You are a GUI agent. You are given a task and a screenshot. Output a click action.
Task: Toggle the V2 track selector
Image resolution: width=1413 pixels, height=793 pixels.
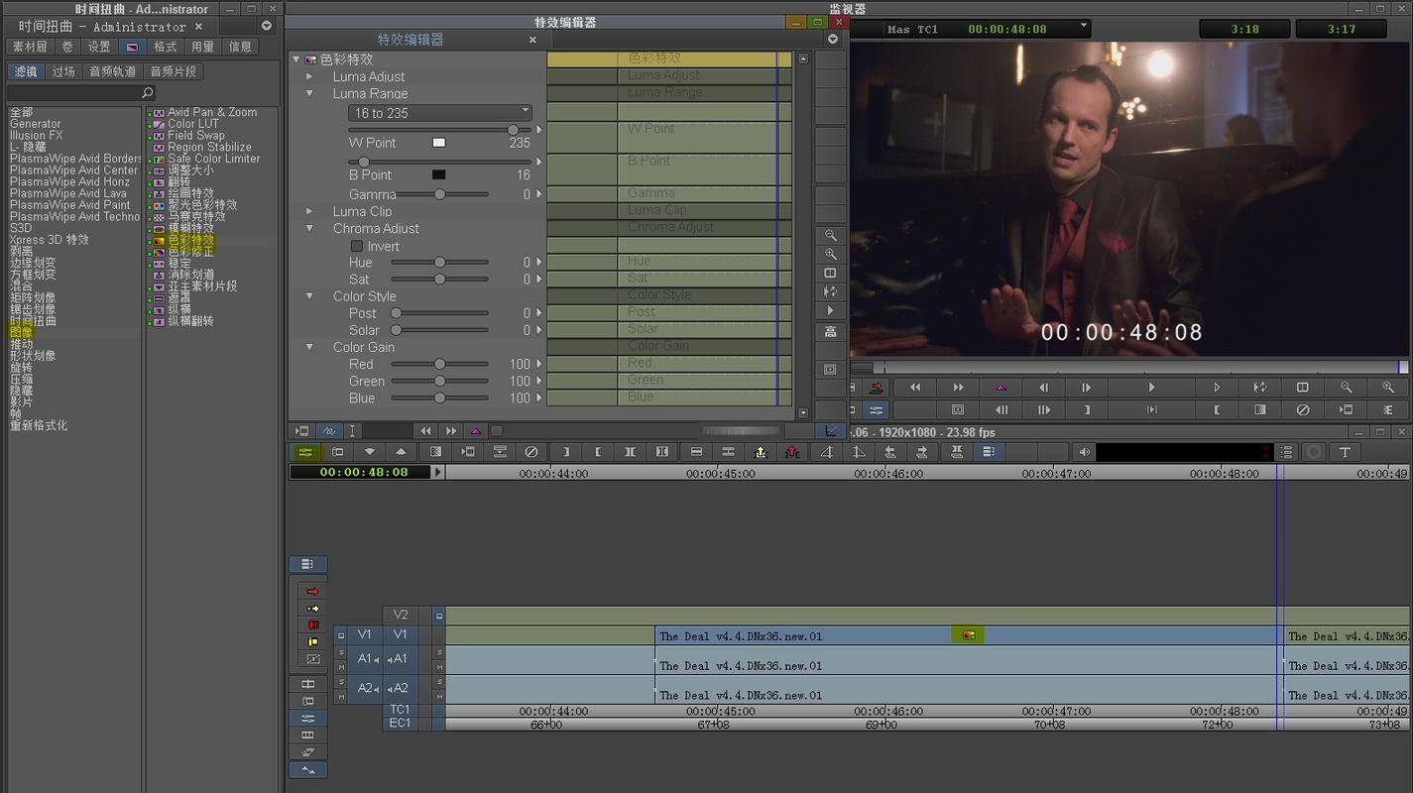coord(401,615)
